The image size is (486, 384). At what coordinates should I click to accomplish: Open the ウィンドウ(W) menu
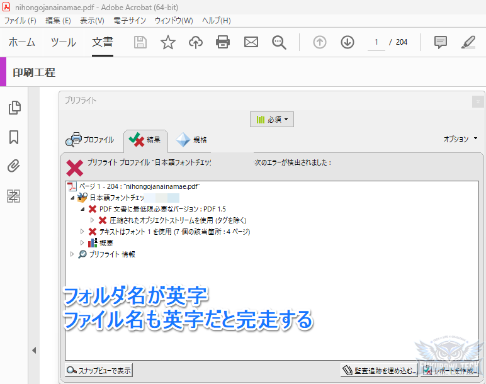coord(174,21)
